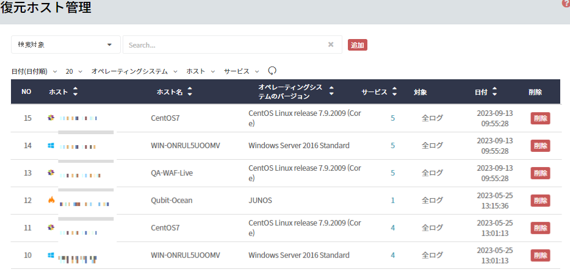The height and width of the screenshot is (272, 570).
Task: Sort by ホスト名 column arrows
Action: 190,92
